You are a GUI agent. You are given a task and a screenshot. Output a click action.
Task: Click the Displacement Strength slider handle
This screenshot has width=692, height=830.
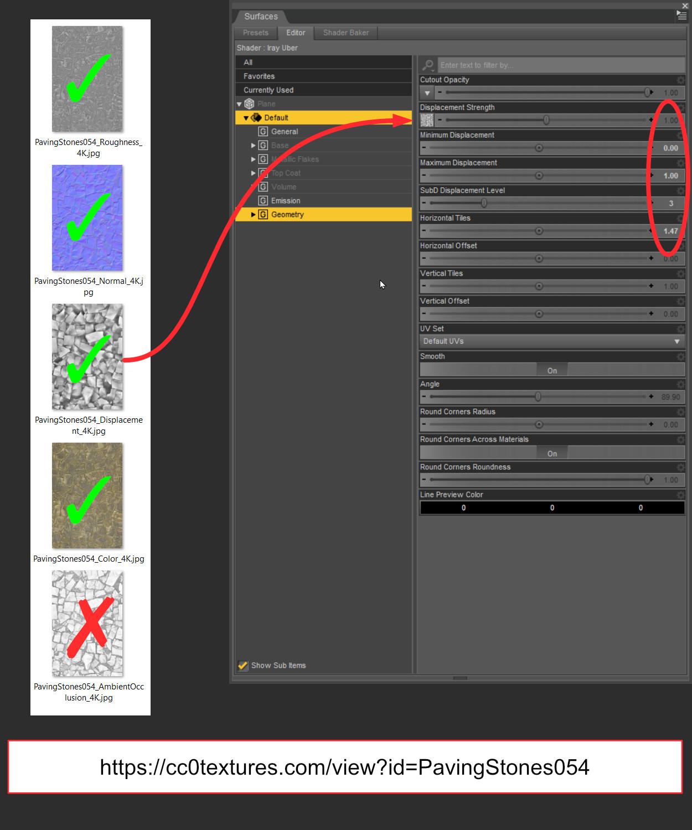546,120
